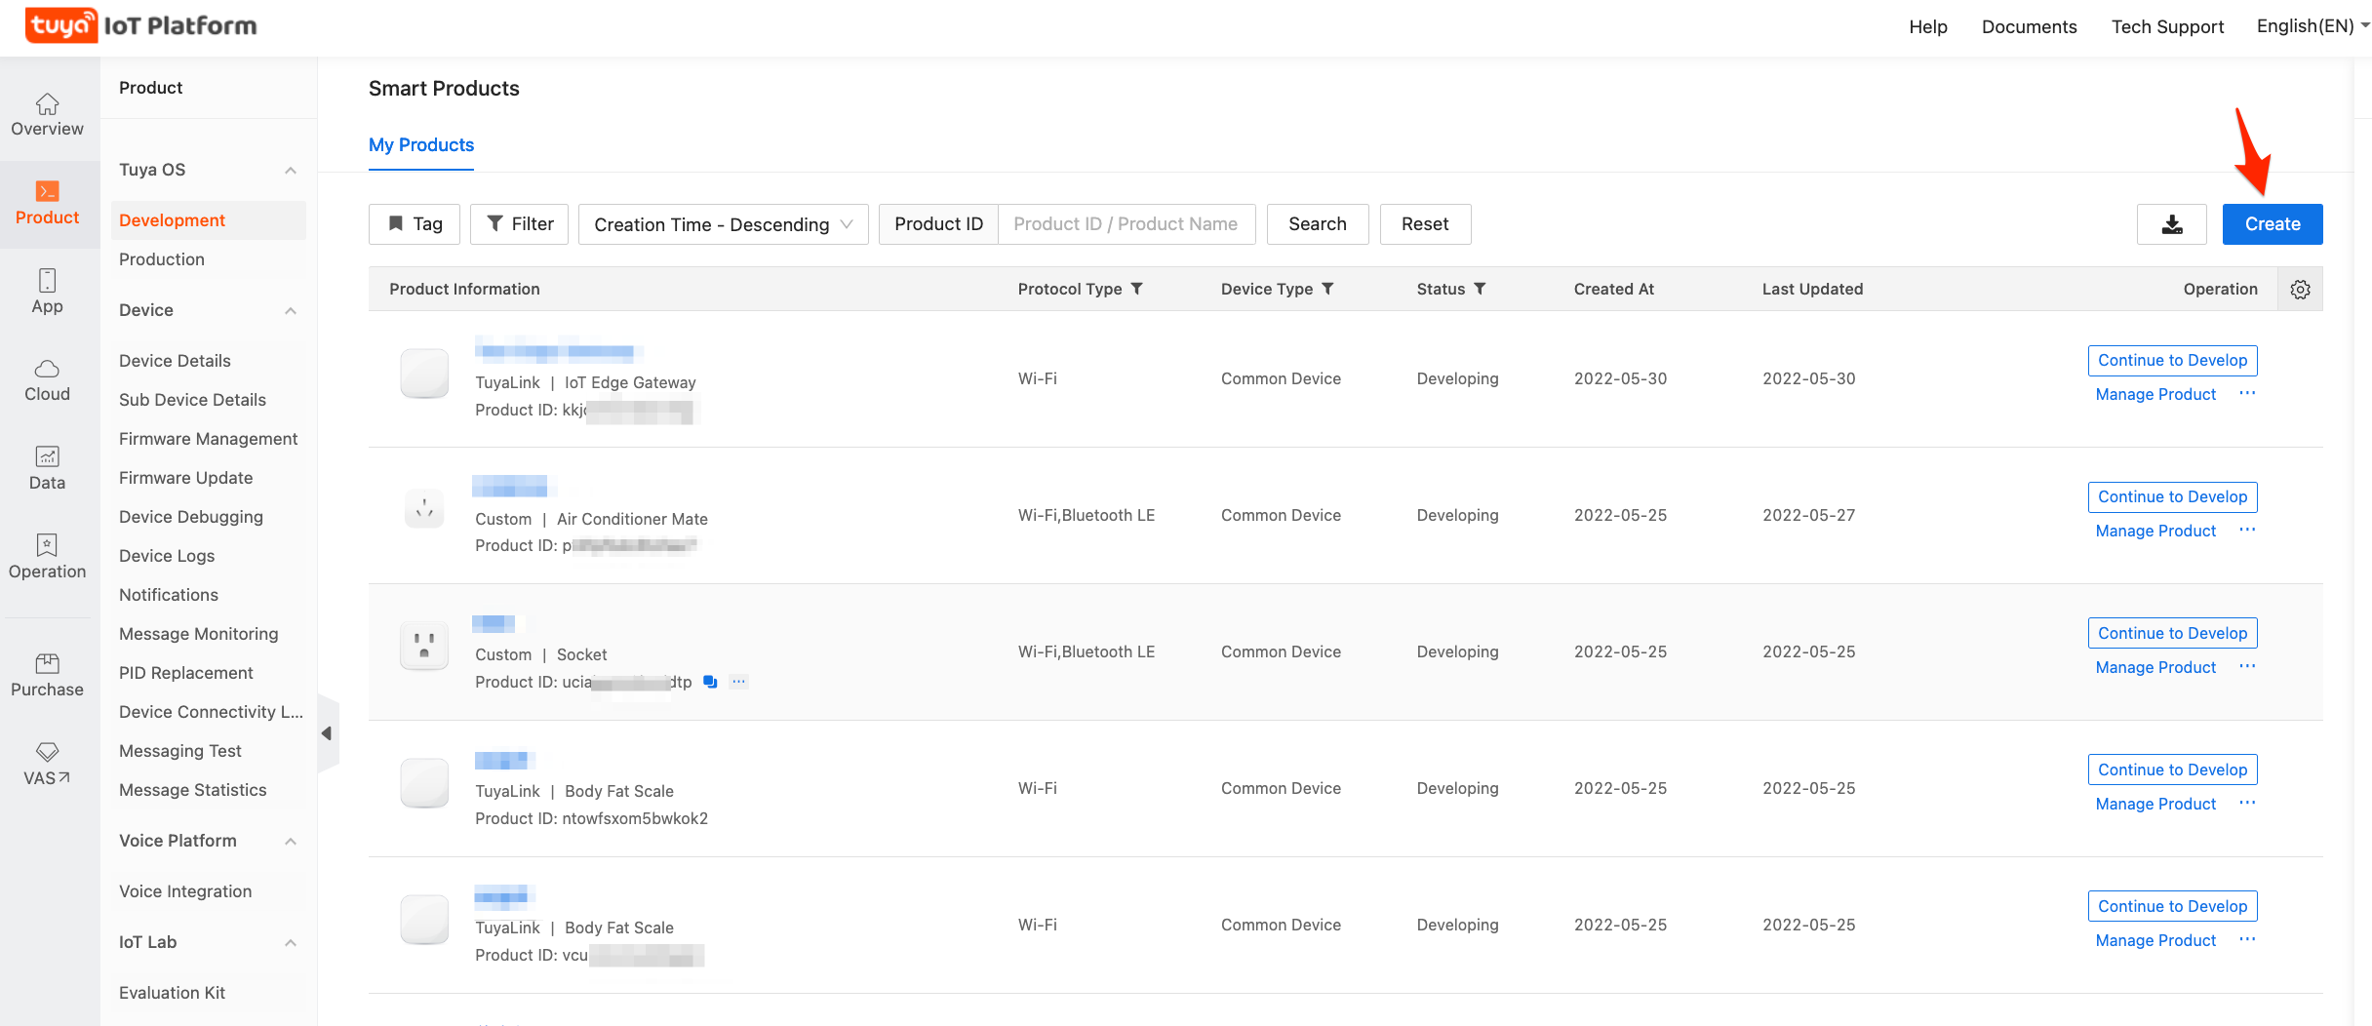Open Message Monitoring menu item
The image size is (2372, 1026).
198,634
